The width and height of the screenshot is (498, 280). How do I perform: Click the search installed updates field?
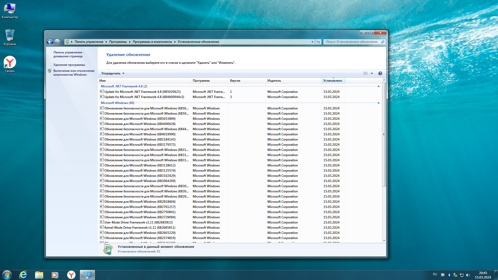click(x=351, y=42)
